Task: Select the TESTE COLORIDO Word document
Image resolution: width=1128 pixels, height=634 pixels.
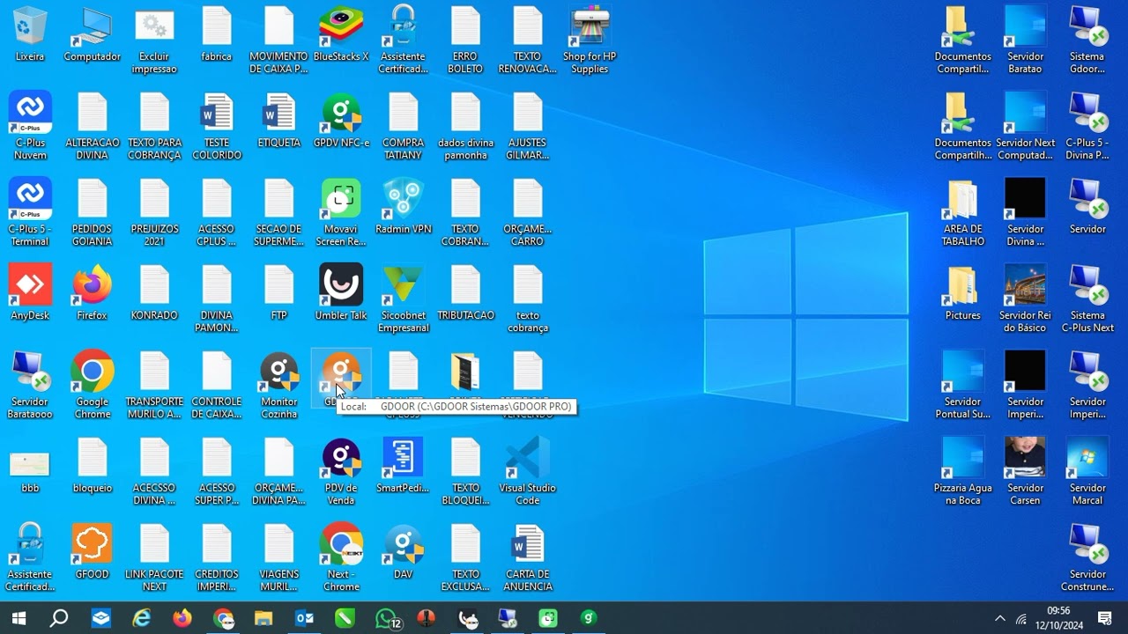Action: pos(217,127)
